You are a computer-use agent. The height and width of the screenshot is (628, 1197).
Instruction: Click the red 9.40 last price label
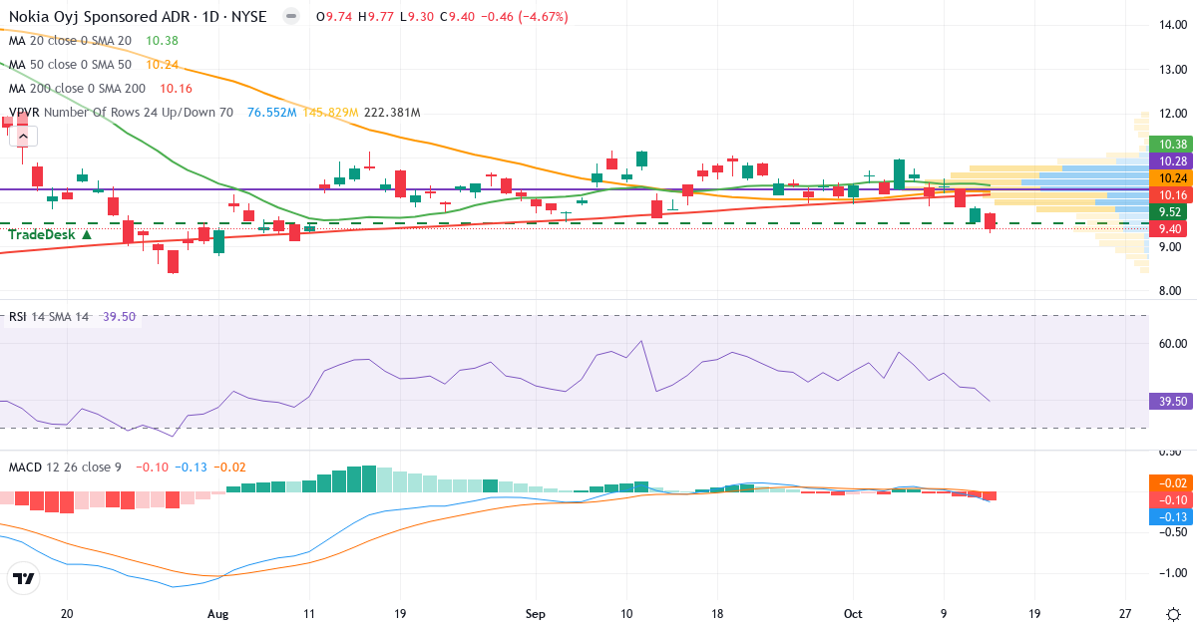[x=1170, y=229]
